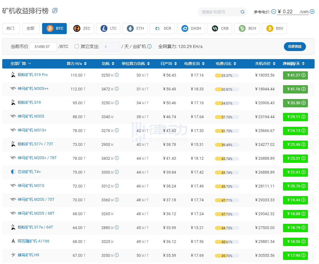Image resolution: width=319 pixels, height=264 pixels.
Task: Click the share link icon beside the title
Action: (x=55, y=11)
